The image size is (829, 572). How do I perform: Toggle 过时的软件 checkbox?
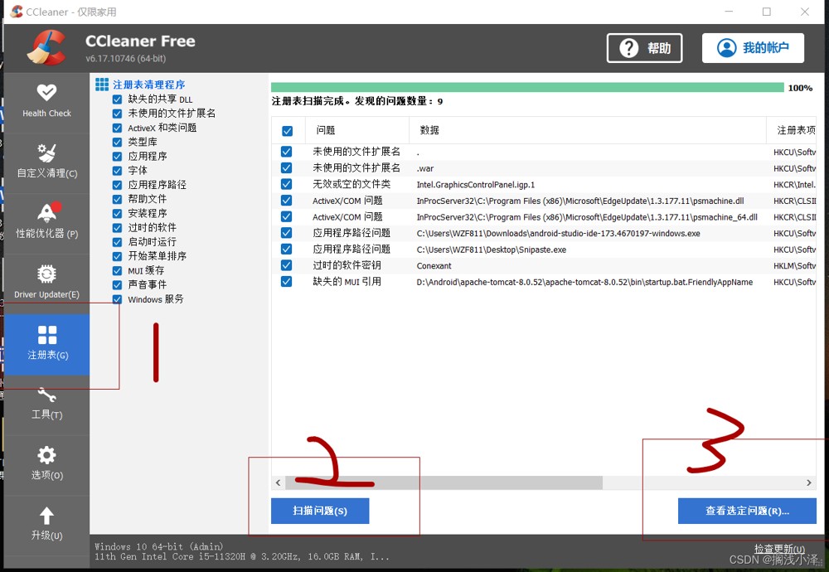118,228
